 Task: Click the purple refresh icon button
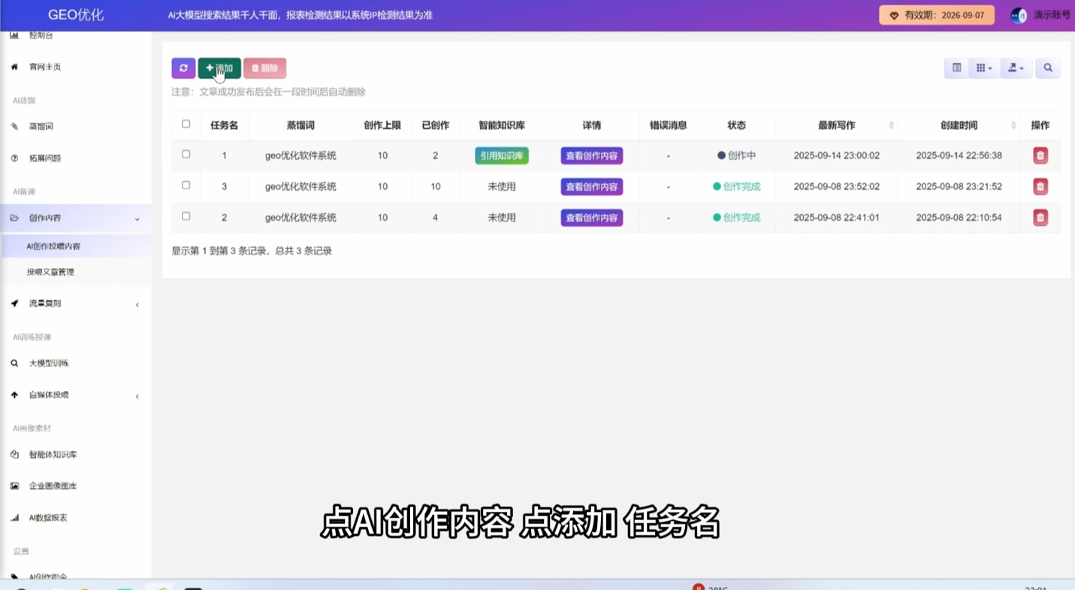pyautogui.click(x=183, y=68)
